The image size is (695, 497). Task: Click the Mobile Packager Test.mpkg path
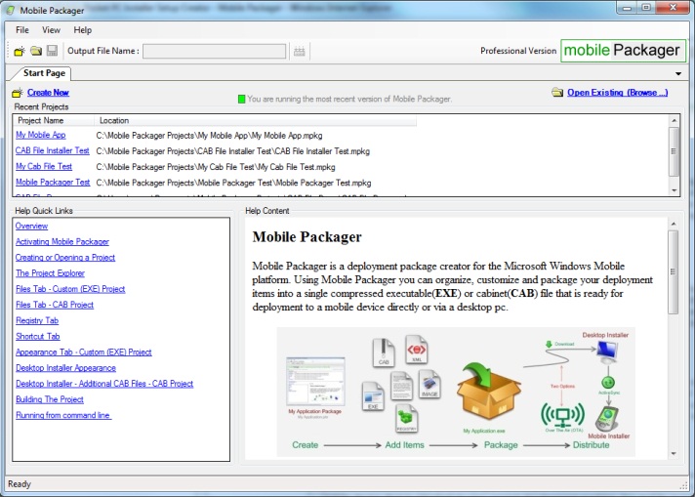tap(233, 183)
